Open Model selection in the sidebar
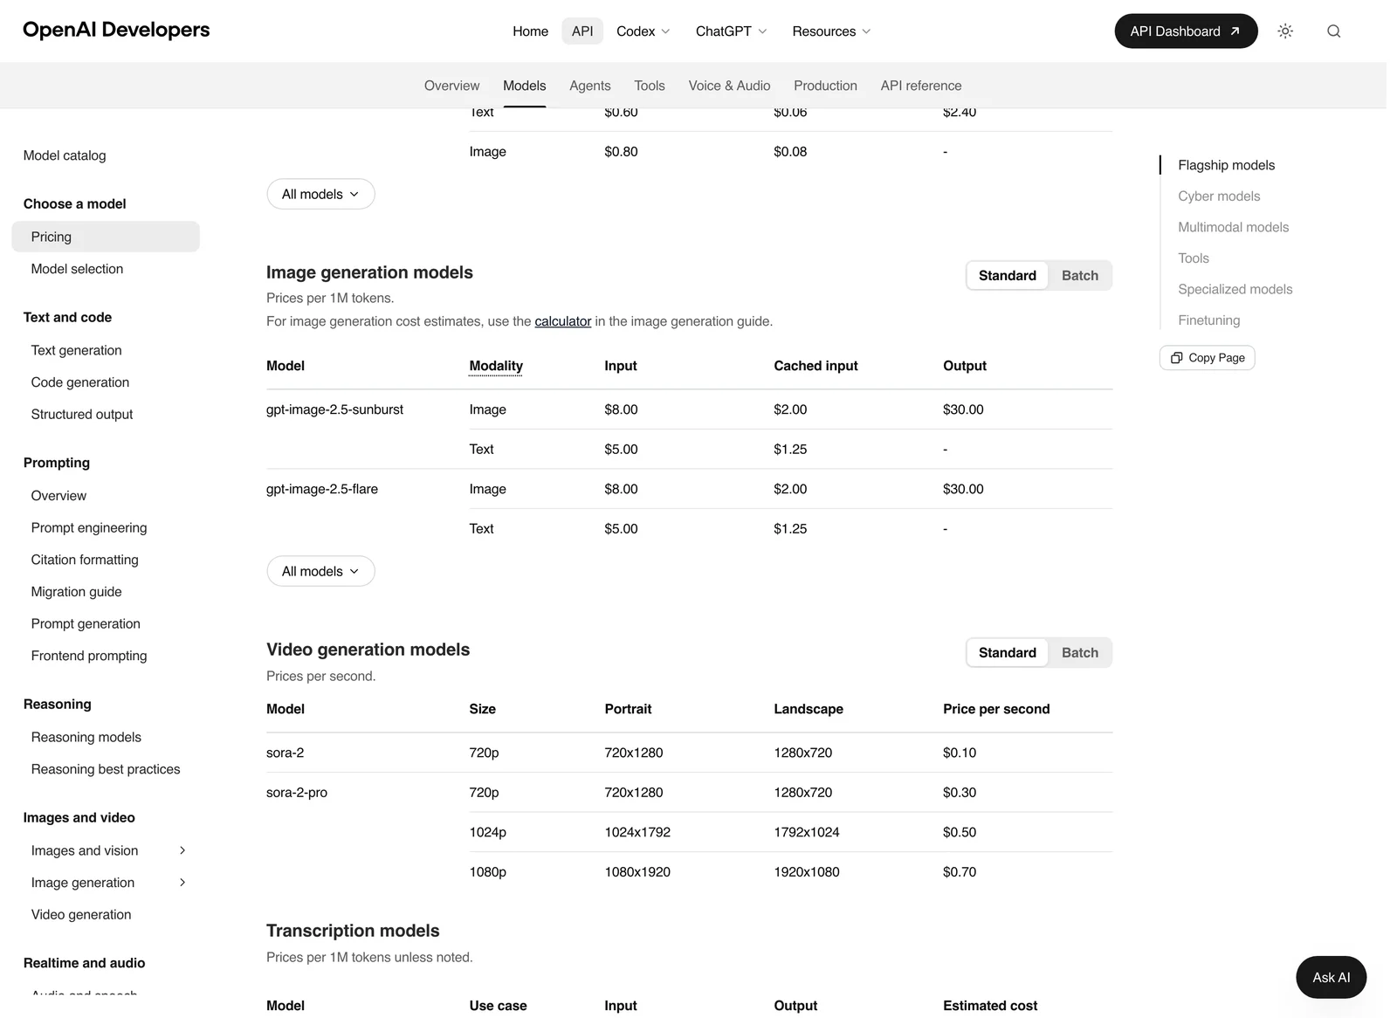The height and width of the screenshot is (1018, 1397). pos(77,269)
